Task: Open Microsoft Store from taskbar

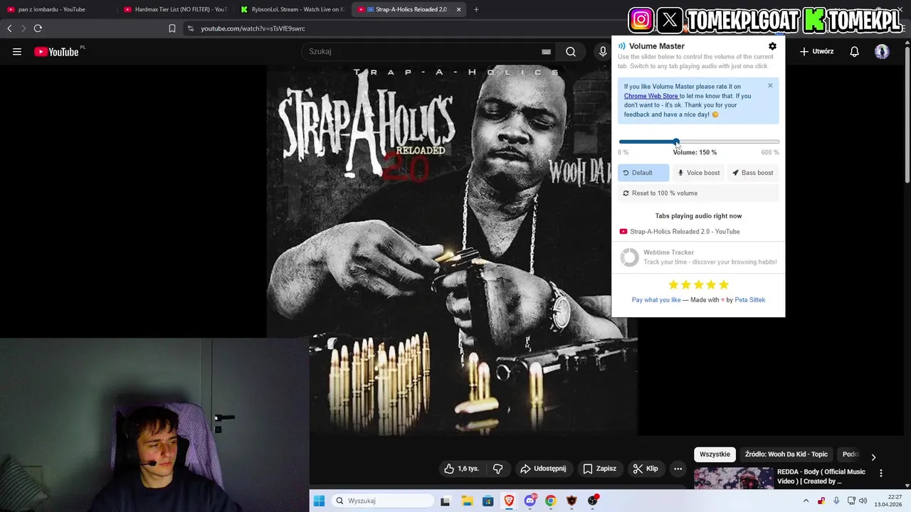Action: [488, 501]
